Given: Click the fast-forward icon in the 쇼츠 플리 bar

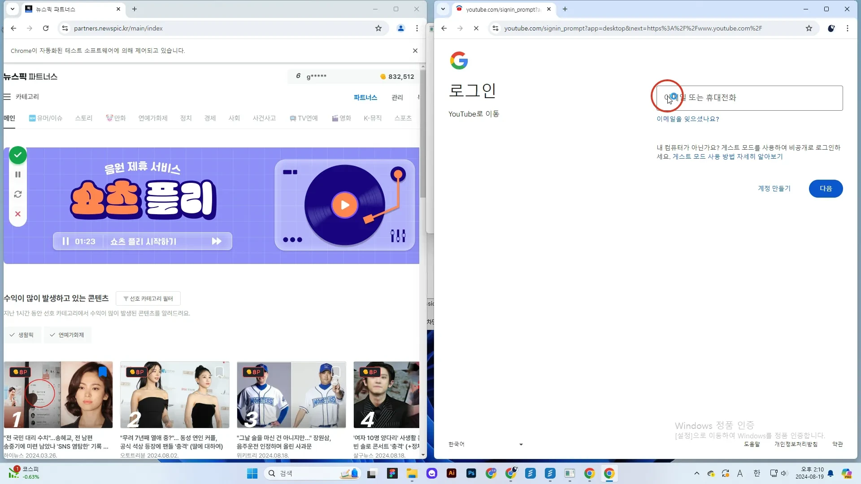Looking at the screenshot, I should click(x=217, y=242).
